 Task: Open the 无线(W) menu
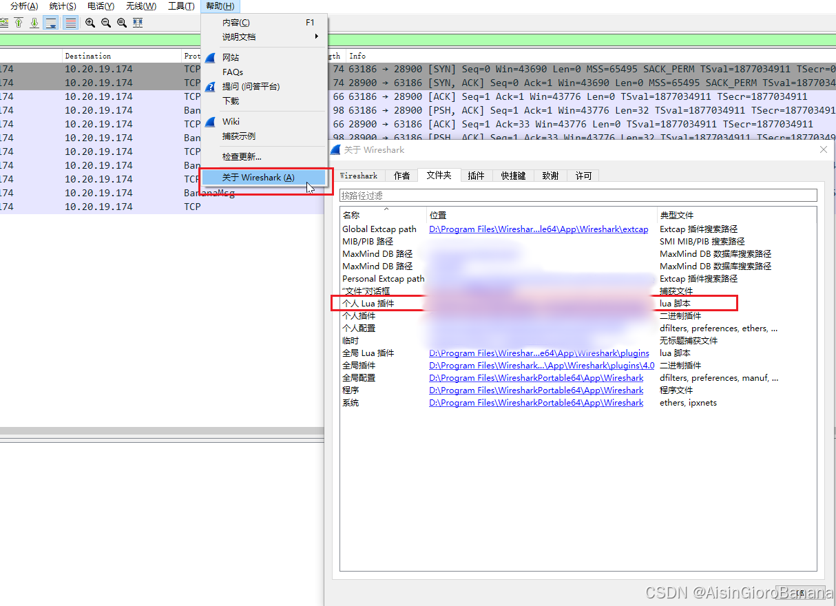[141, 6]
